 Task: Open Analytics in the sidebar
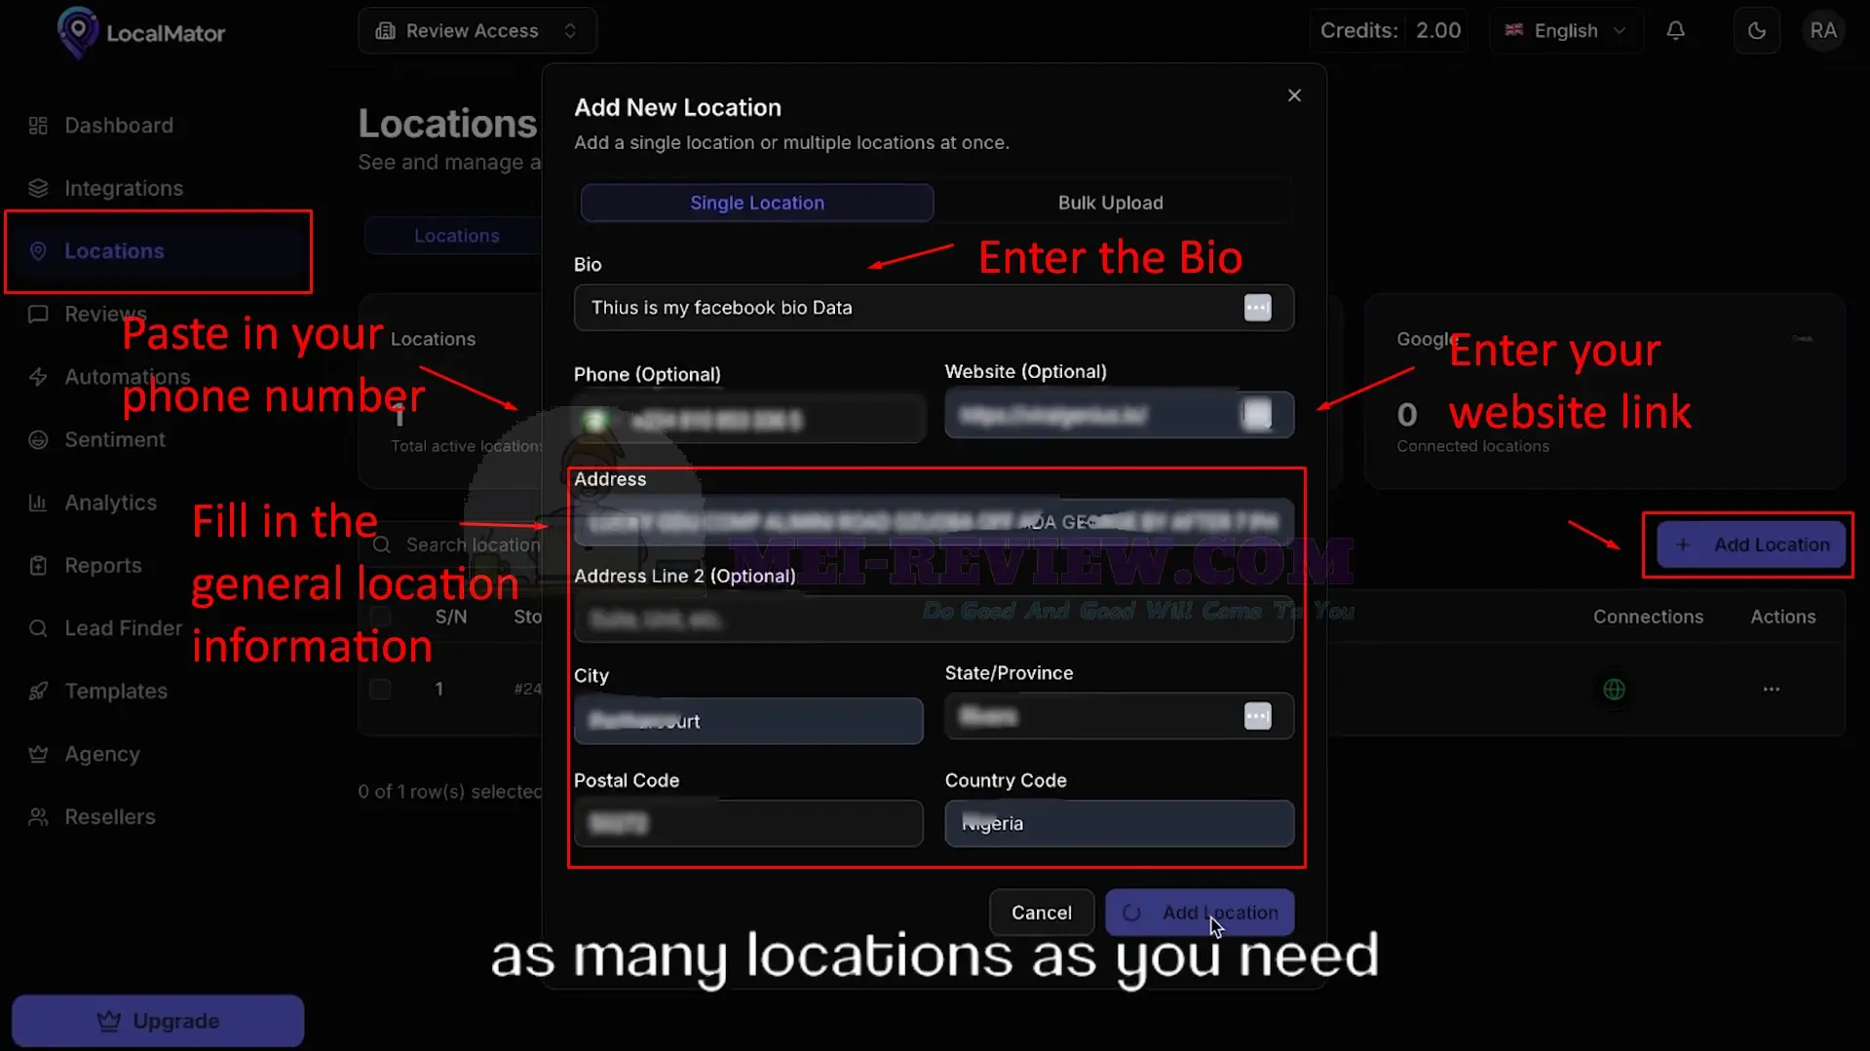110,503
